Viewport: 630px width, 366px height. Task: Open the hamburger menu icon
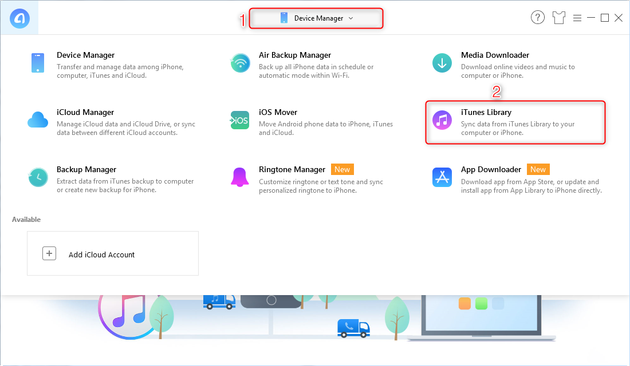point(577,18)
